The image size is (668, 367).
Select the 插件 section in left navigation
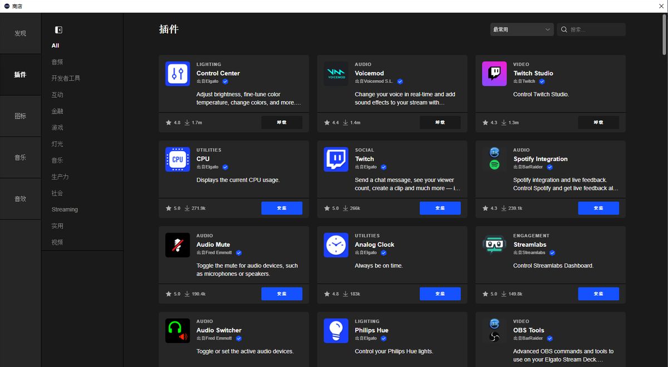coord(21,75)
